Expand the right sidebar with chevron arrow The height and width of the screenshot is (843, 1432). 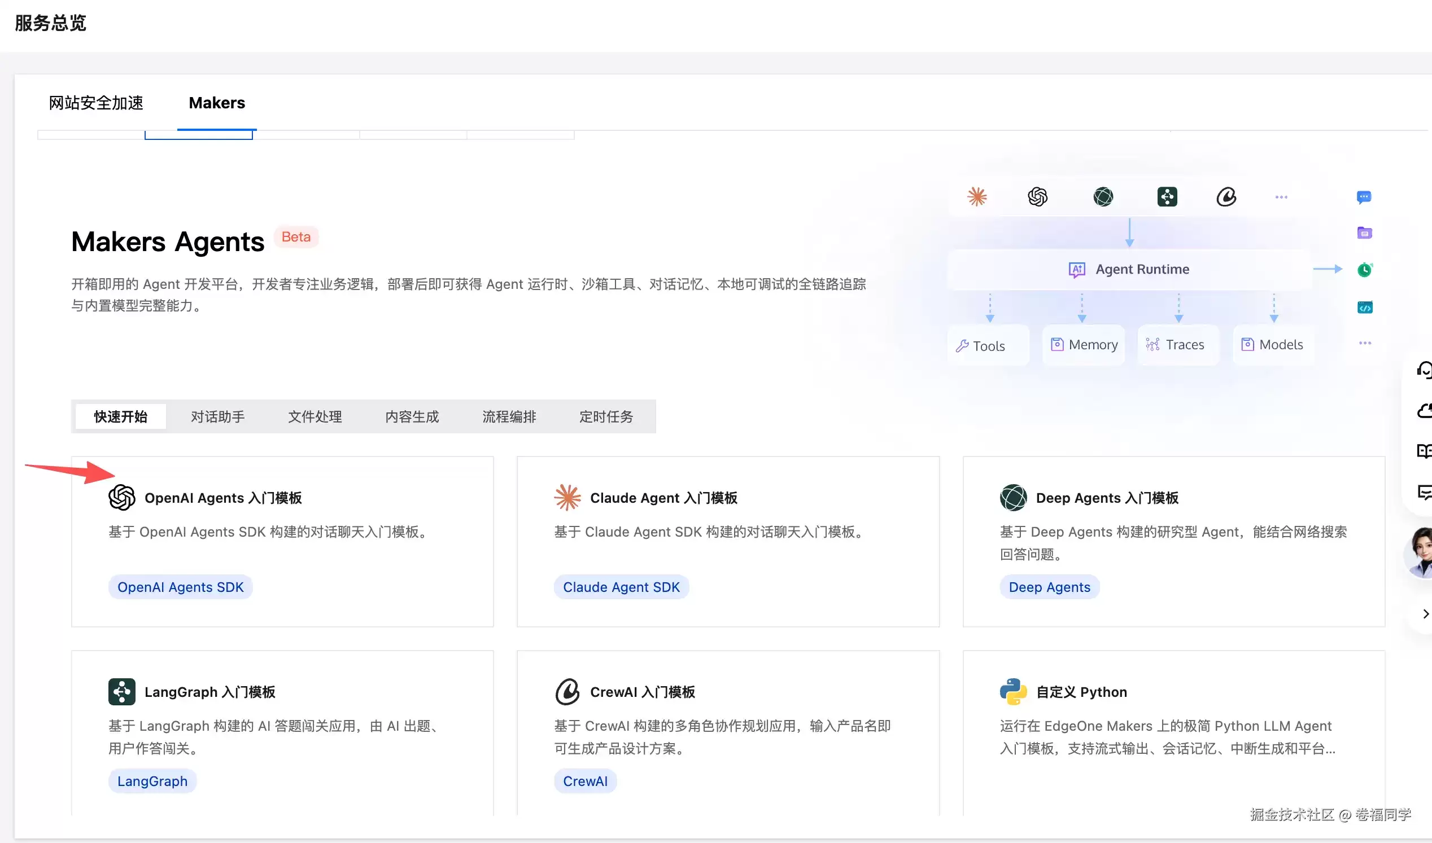[x=1425, y=613]
